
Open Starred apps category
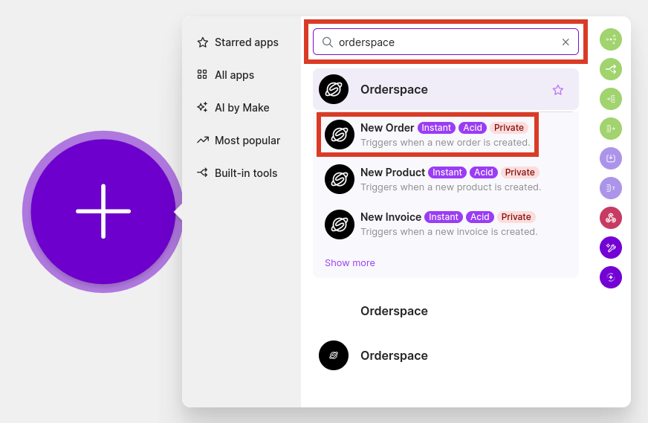coord(238,42)
